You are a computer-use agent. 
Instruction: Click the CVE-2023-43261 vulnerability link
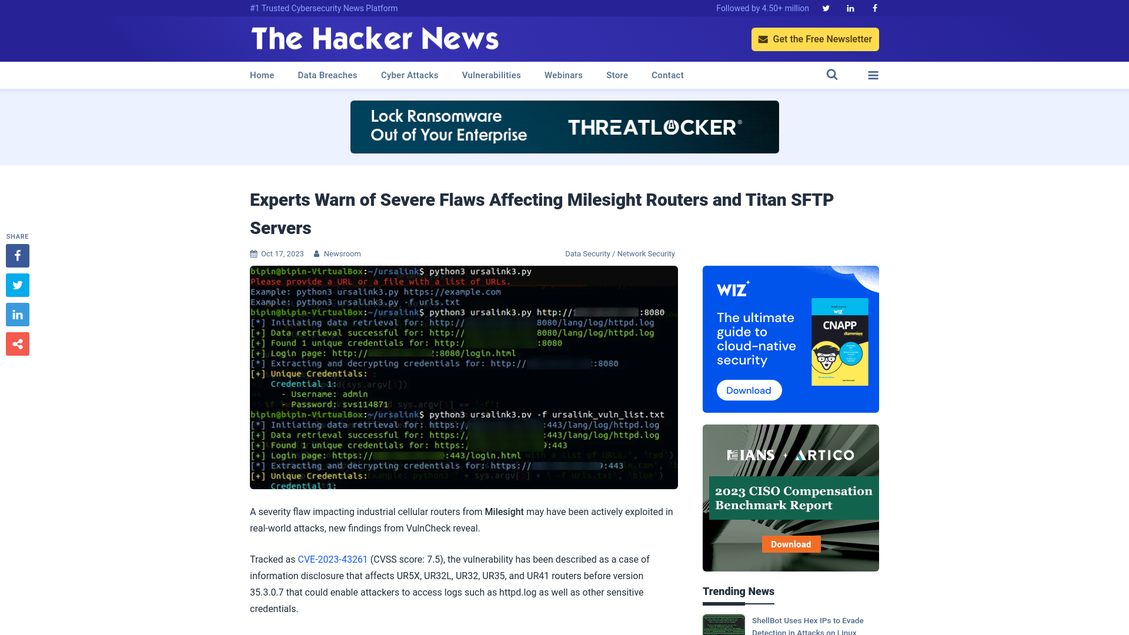333,559
